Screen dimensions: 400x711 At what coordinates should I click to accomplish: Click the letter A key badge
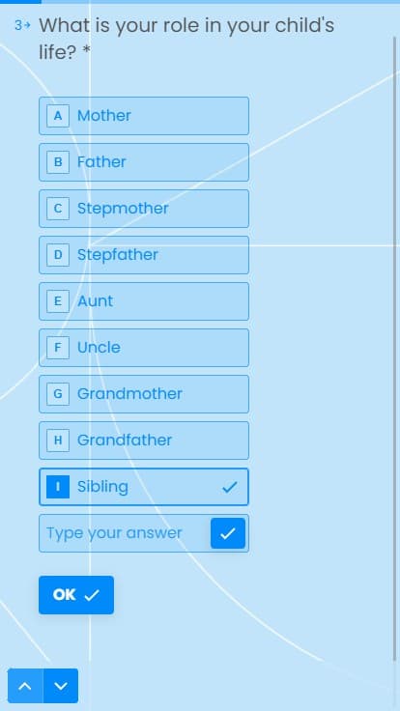[x=58, y=116]
